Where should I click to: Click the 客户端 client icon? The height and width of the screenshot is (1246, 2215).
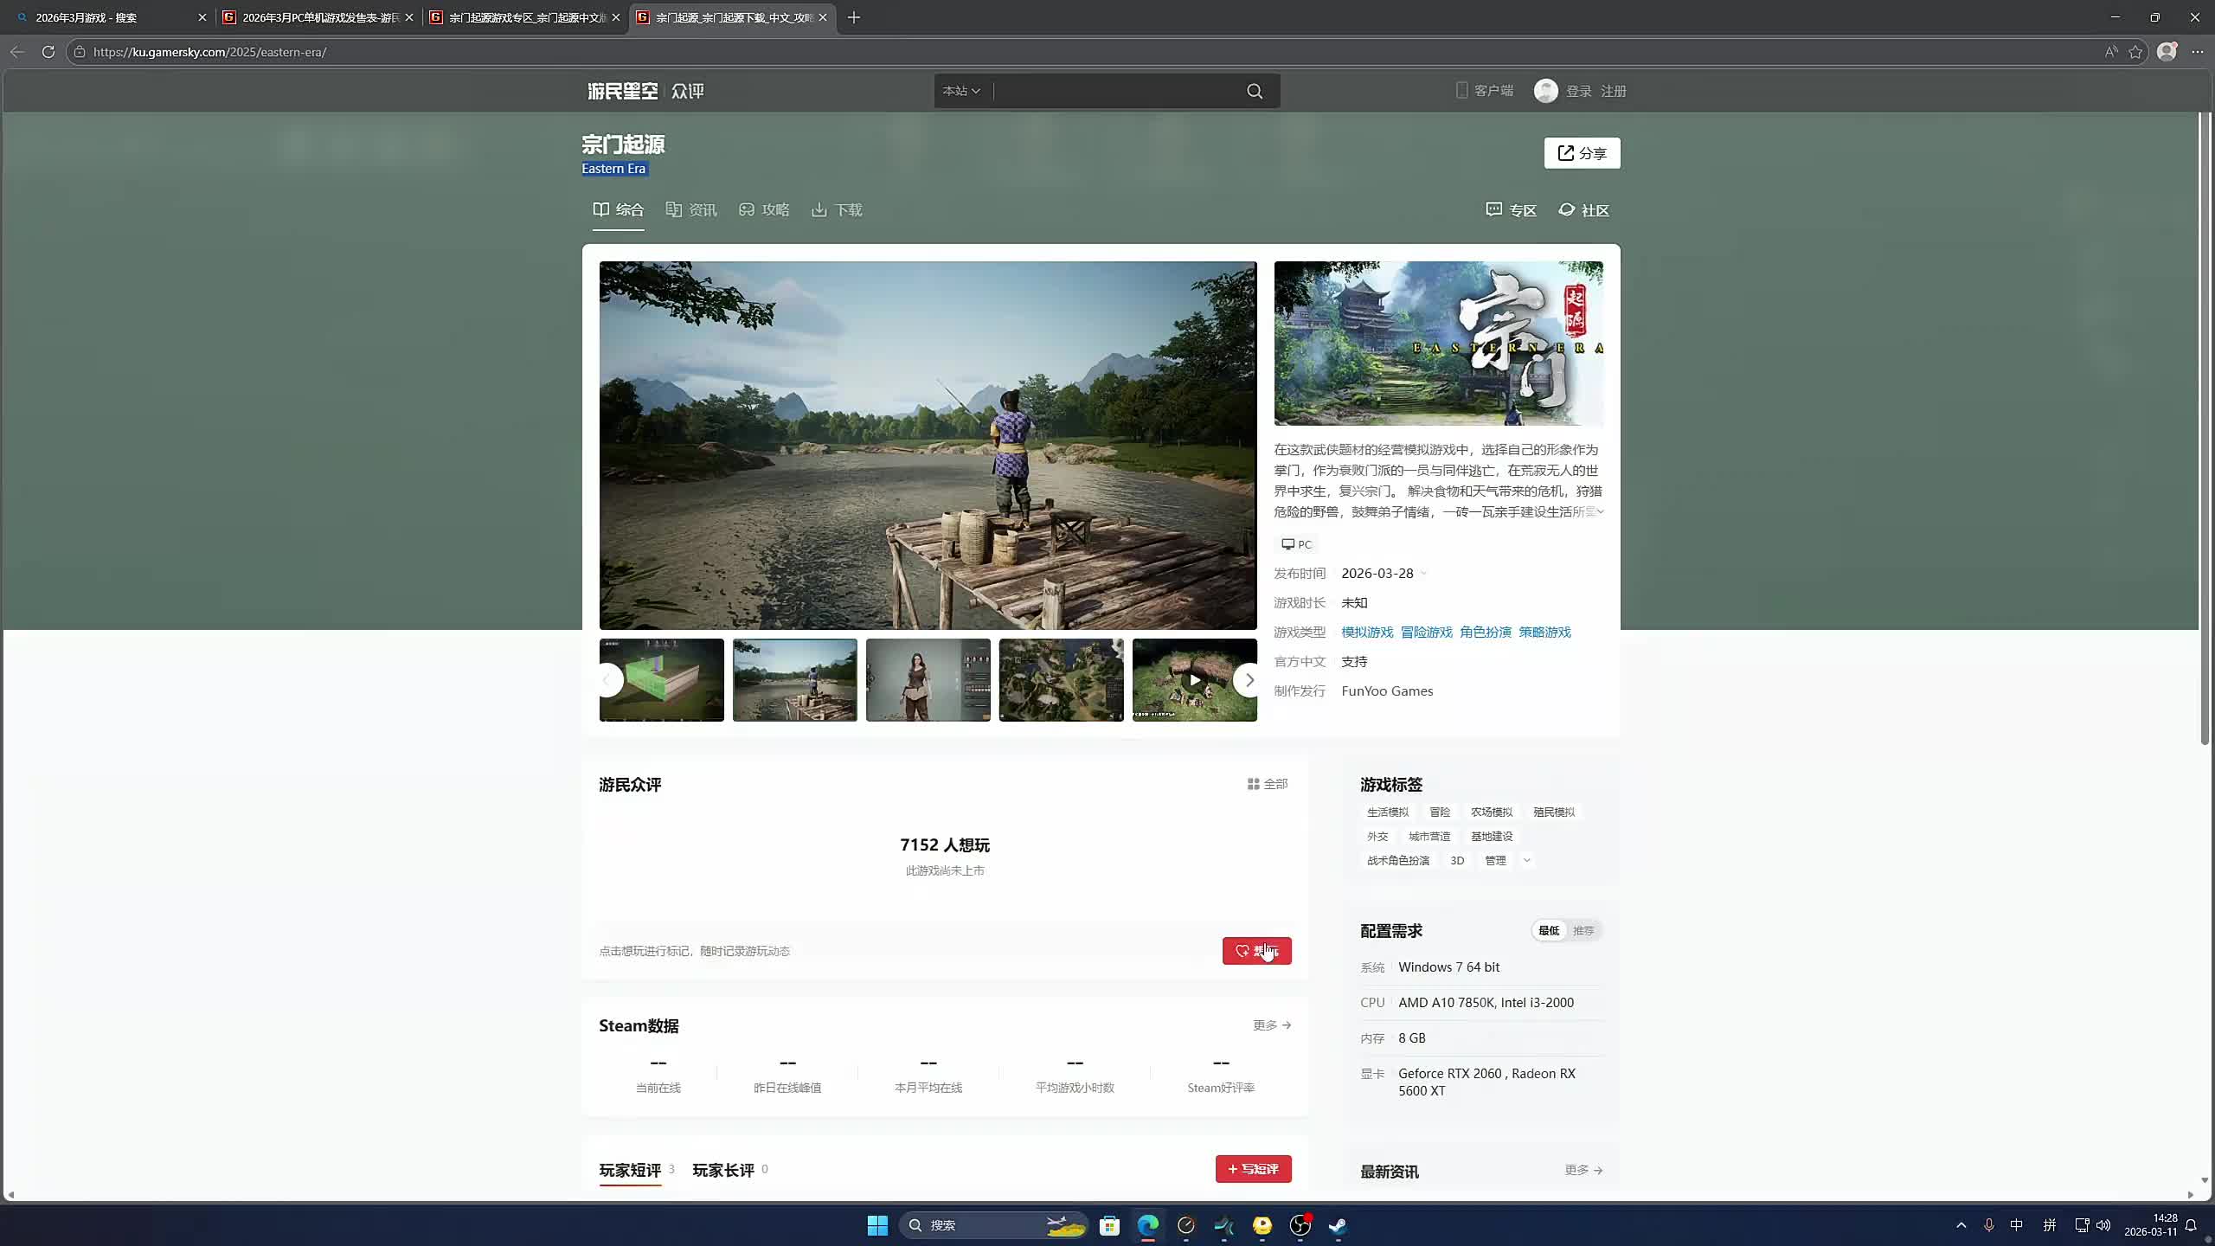(1461, 90)
